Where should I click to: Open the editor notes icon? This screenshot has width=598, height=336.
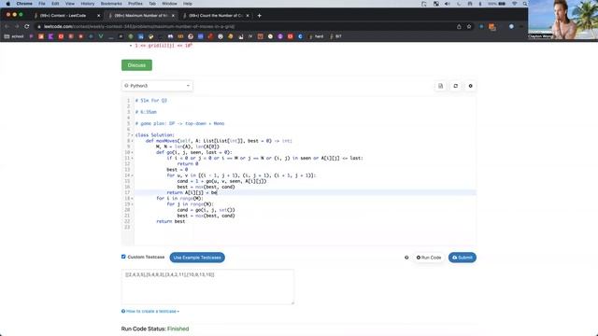440,86
